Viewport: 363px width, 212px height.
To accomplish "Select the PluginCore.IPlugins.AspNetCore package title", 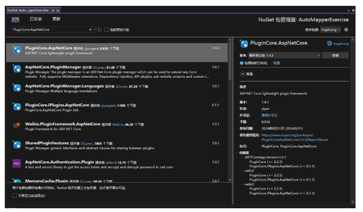I will coord(57,105).
